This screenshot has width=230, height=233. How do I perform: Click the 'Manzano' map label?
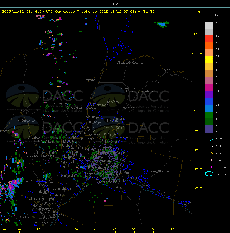click(x=23, y=216)
